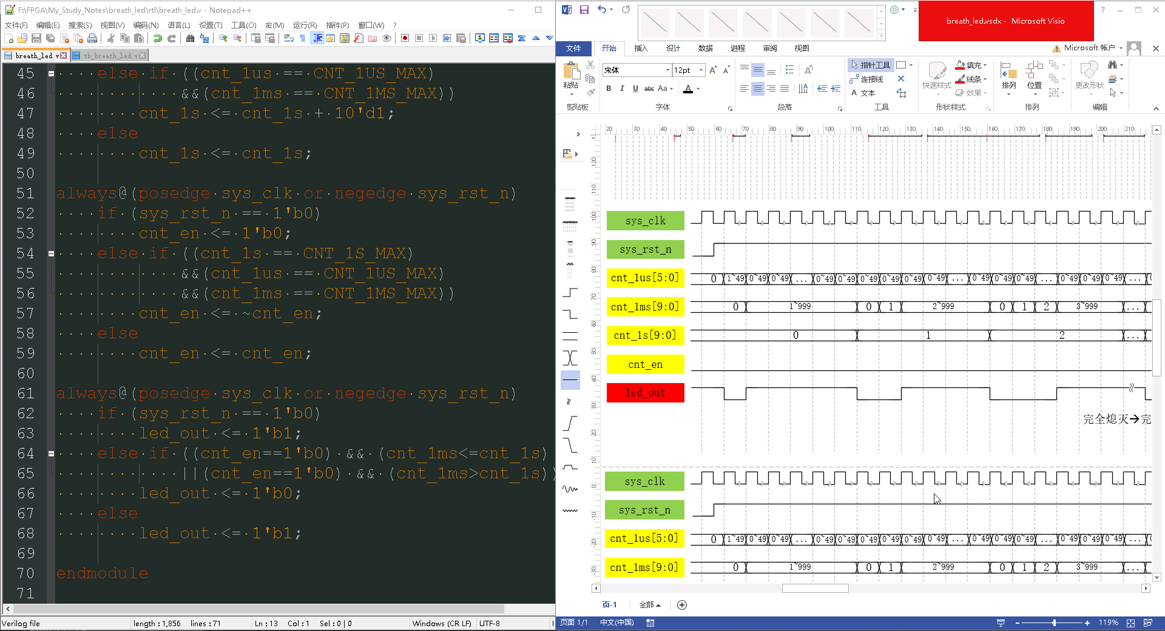Select the 文本 text tool
The width and height of the screenshot is (1165, 631).
[x=863, y=93]
